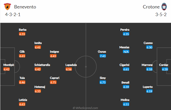Click Ounas's 7.41 rating badge
171x110 pixels.
tap(103, 56)
